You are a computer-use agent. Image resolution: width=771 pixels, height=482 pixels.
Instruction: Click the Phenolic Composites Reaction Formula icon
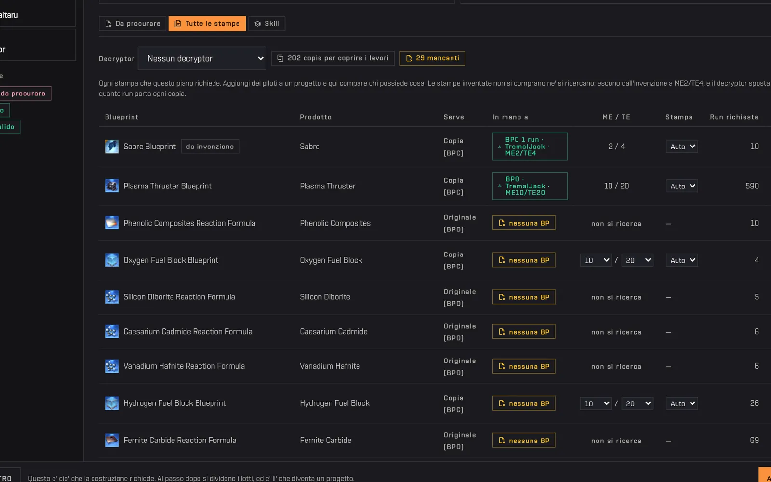[x=112, y=223]
